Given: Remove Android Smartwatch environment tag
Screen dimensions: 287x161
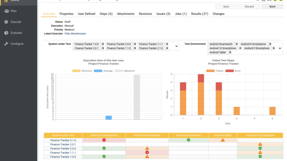Looking at the screenshot, I should 237,44.
